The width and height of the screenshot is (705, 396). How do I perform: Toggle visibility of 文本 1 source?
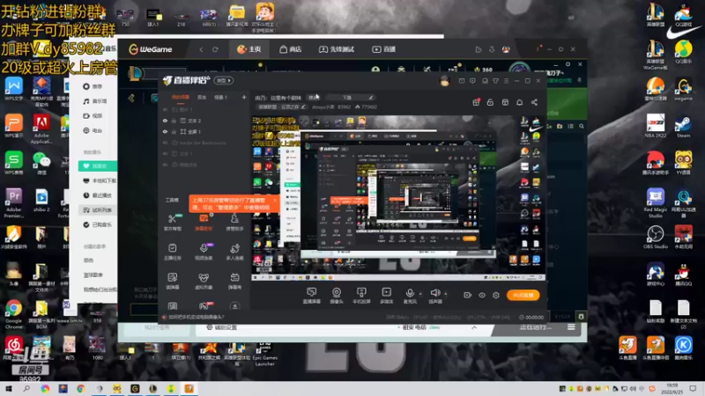point(165,153)
